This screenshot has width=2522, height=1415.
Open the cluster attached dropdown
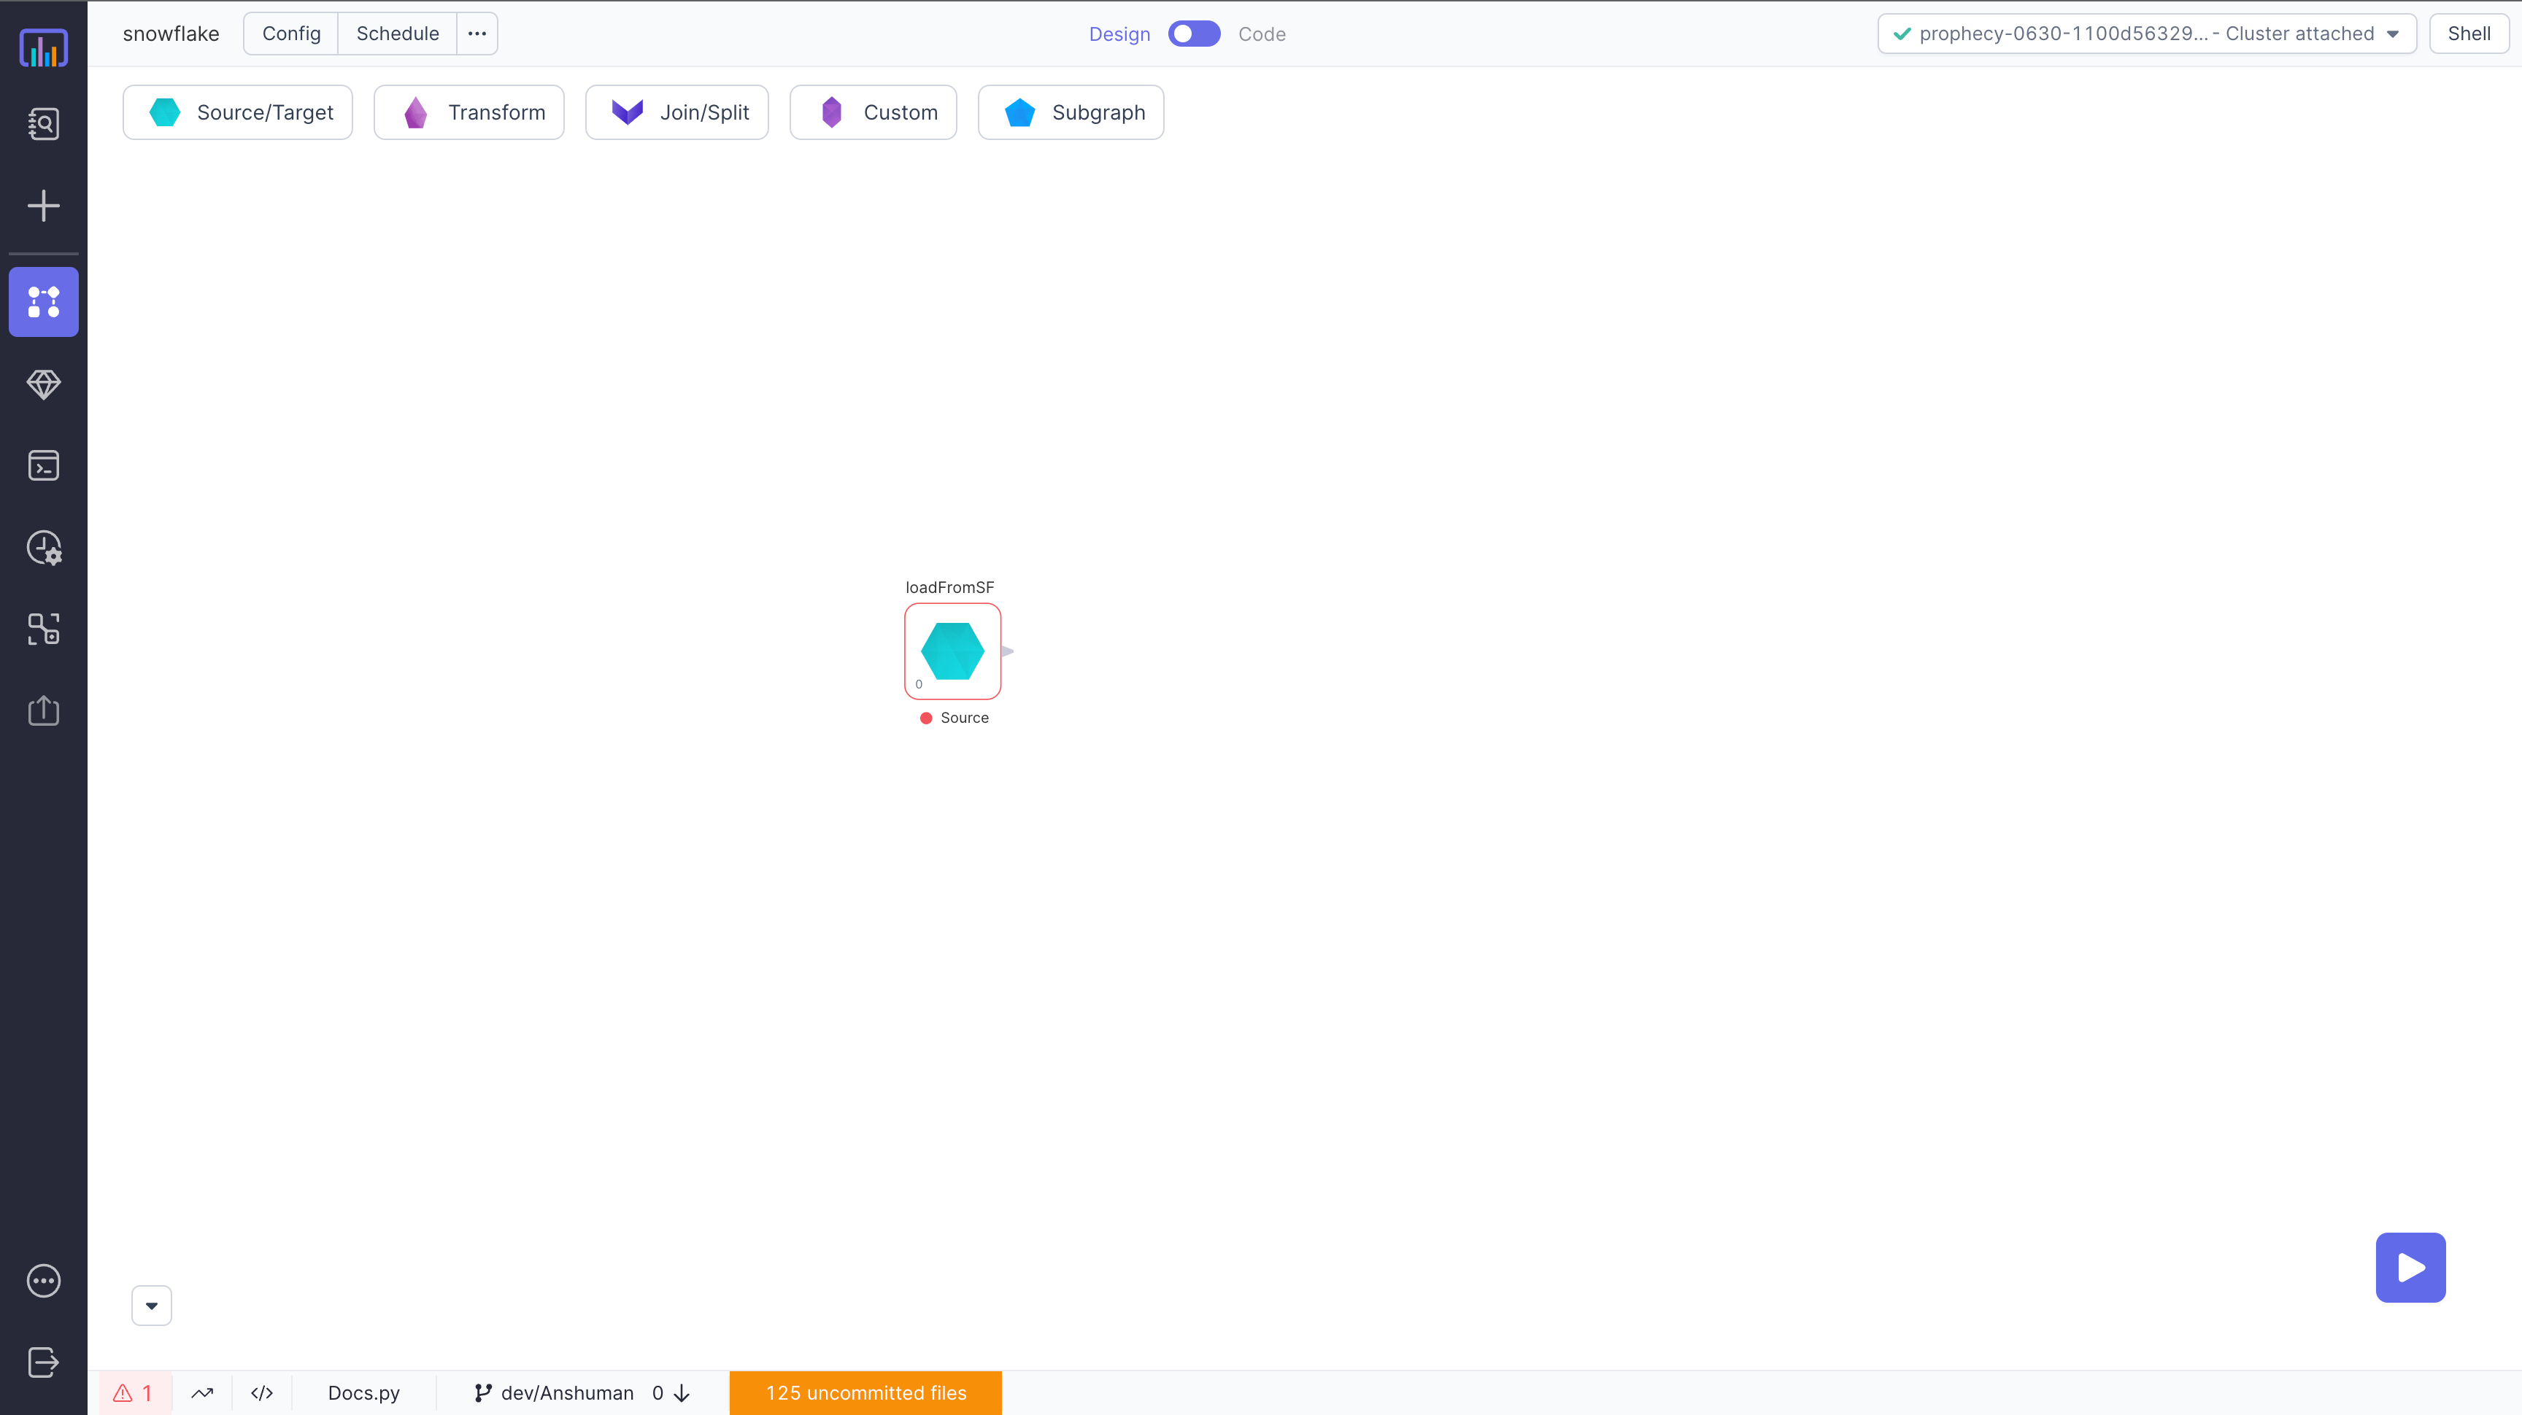[2146, 34]
